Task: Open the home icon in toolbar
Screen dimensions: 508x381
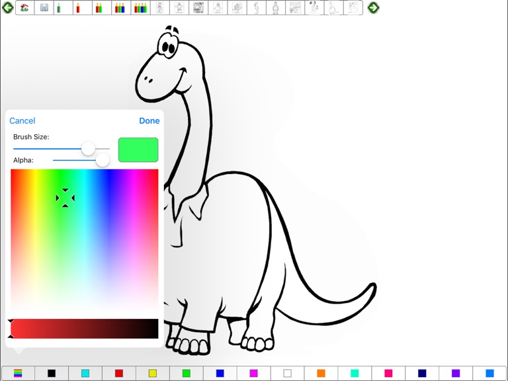Action: click(x=24, y=7)
